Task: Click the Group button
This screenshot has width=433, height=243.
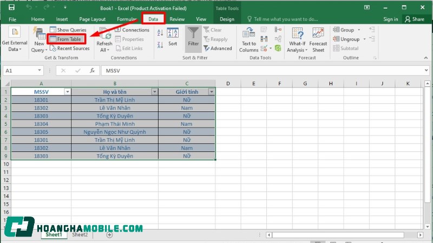Action: 344,30
